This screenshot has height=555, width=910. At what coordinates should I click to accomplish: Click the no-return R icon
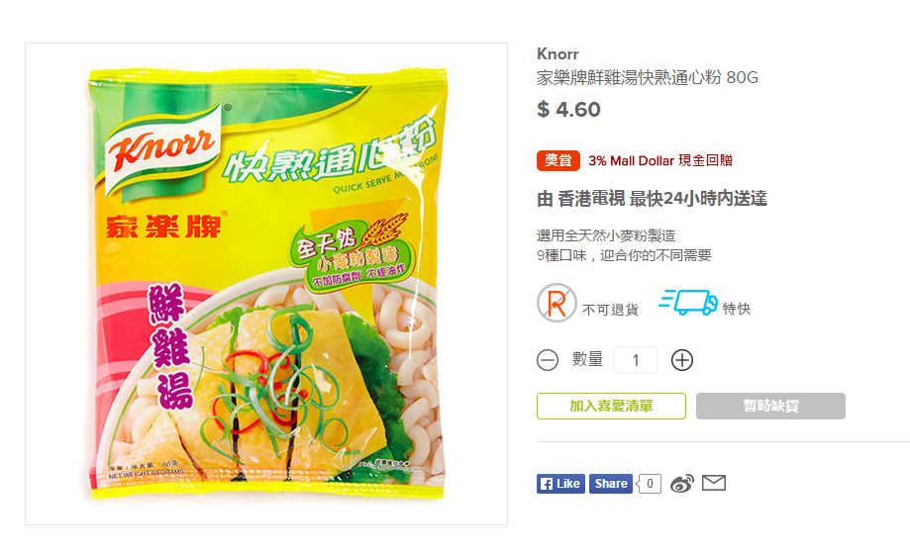click(556, 303)
